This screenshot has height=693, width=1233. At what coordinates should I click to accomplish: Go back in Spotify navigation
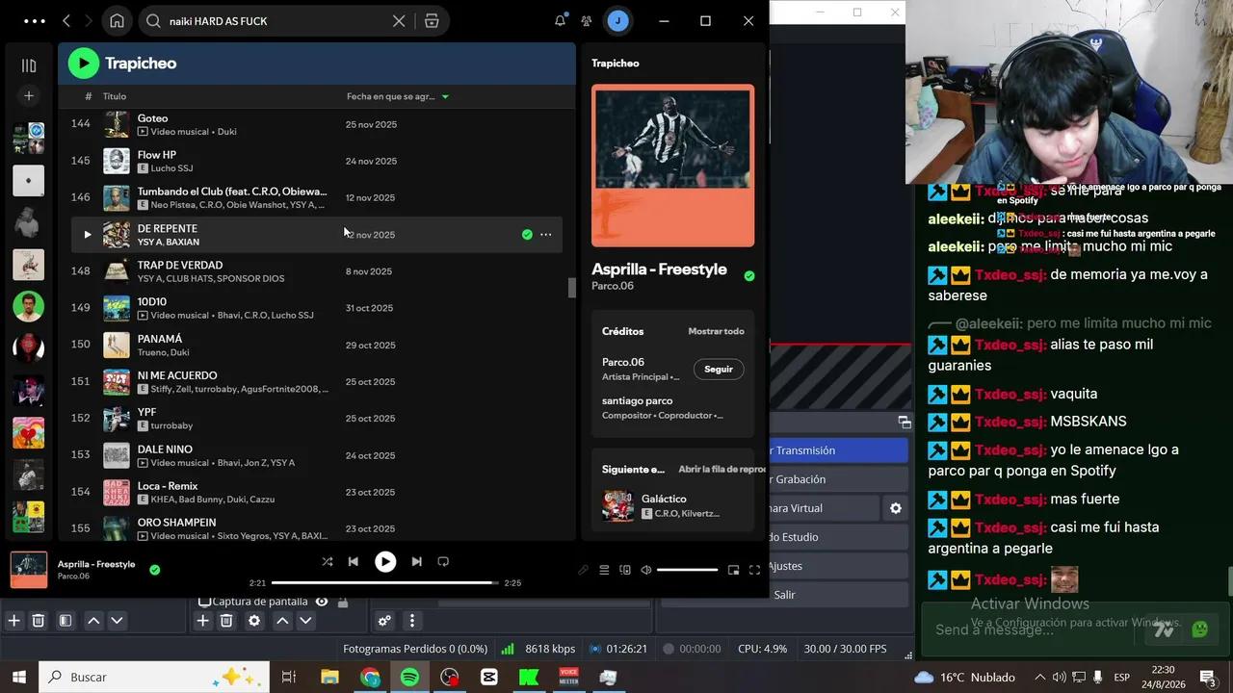coord(66,21)
